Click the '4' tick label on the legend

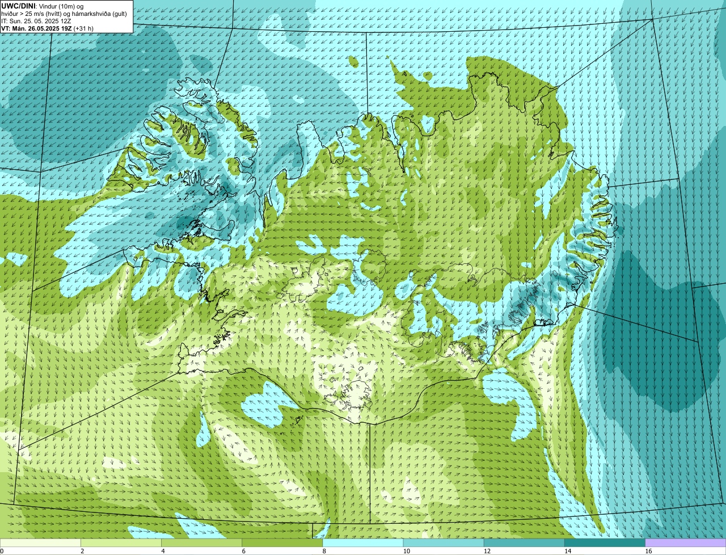click(x=163, y=551)
